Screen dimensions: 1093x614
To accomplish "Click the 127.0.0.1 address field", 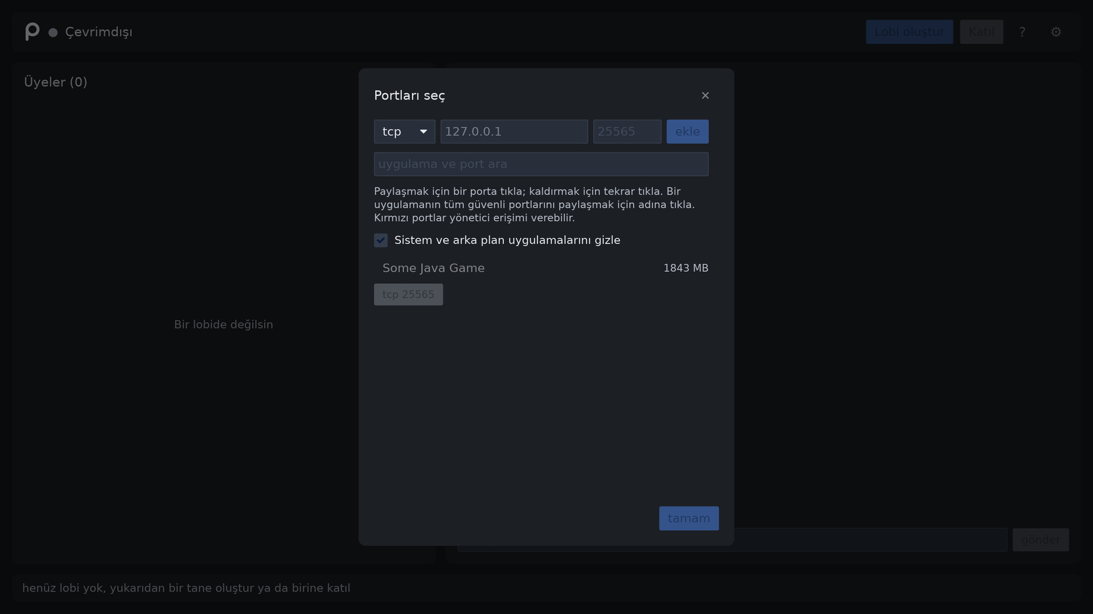I will pos(514,131).
